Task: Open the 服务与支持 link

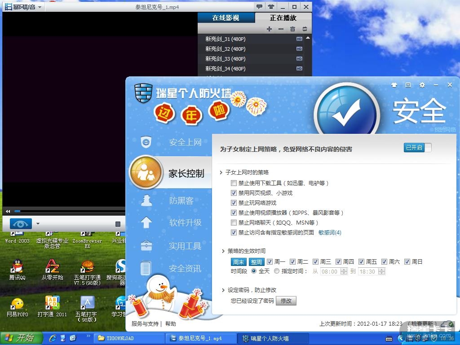Action: pos(145,323)
